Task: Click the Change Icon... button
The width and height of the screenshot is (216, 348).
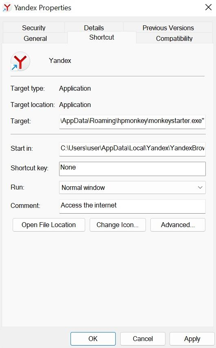Action: click(x=118, y=225)
